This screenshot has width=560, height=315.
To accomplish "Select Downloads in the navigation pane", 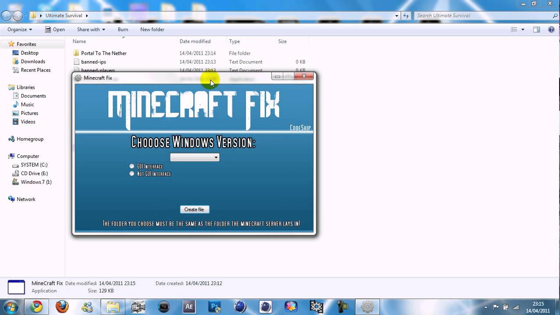I will tap(33, 62).
